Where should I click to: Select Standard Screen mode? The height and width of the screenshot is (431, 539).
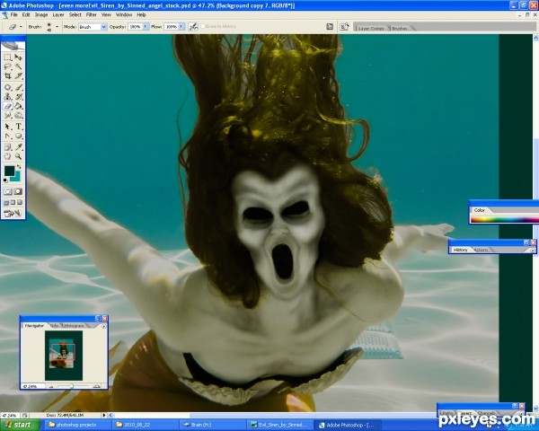(6, 202)
